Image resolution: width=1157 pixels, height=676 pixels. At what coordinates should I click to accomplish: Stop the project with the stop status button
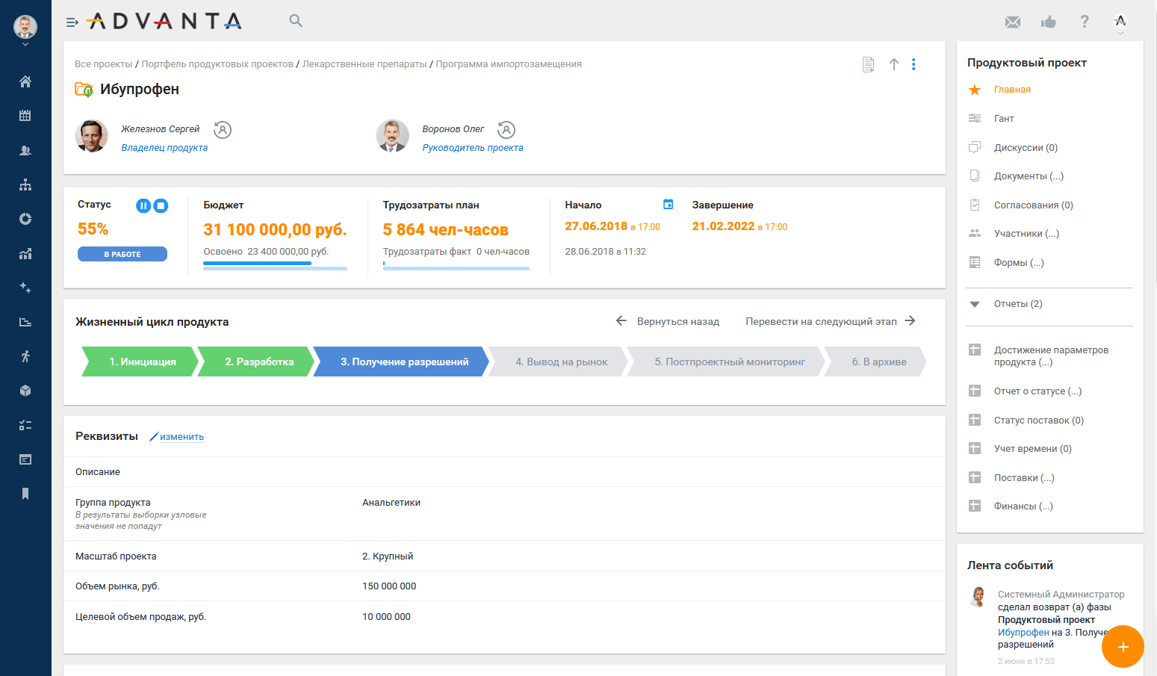161,205
